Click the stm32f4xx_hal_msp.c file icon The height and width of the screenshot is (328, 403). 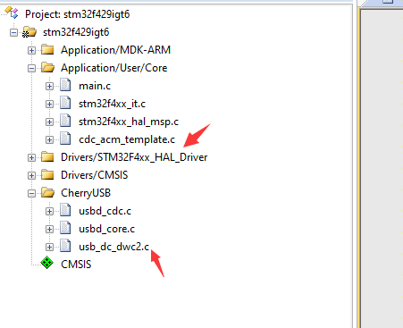point(65,121)
